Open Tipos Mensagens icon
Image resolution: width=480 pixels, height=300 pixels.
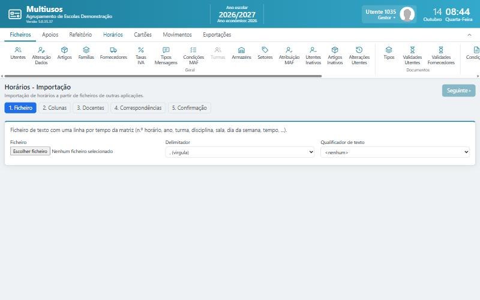coord(166,56)
